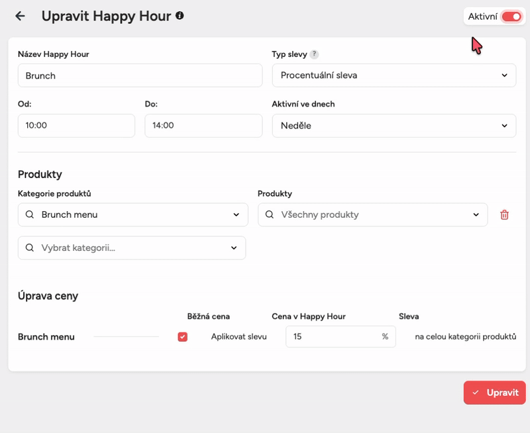Click the discount percentage field showing 15
Viewport: 530px width, 433px height.
331,336
